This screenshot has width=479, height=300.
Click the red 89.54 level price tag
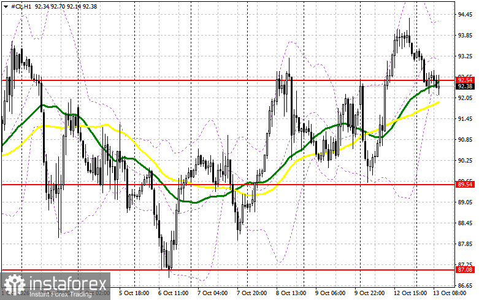(465, 184)
